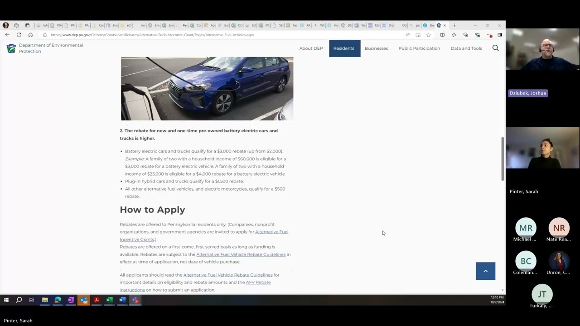Switch to Microsoft Edge on the taskbar
The height and width of the screenshot is (326, 580).
click(58, 300)
